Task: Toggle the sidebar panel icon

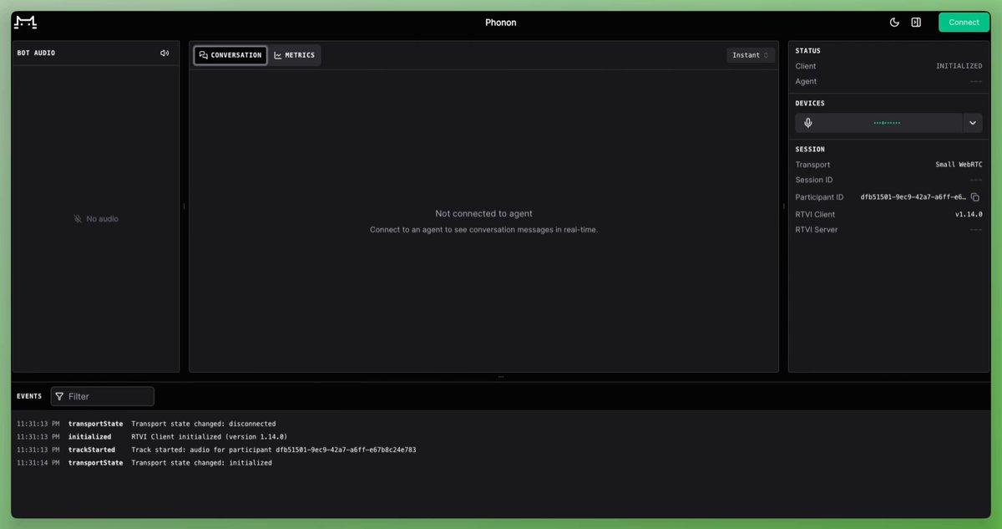Action: tap(916, 23)
